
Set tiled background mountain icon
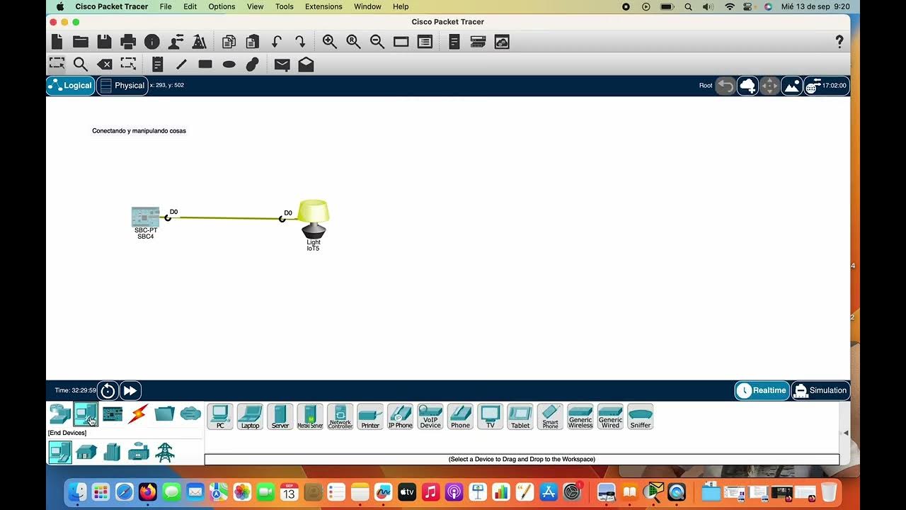[791, 86]
